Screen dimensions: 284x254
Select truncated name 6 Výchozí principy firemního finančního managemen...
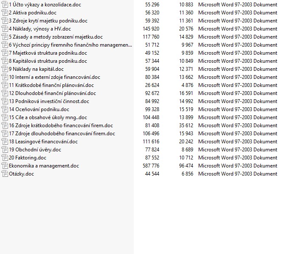(x=70, y=45)
